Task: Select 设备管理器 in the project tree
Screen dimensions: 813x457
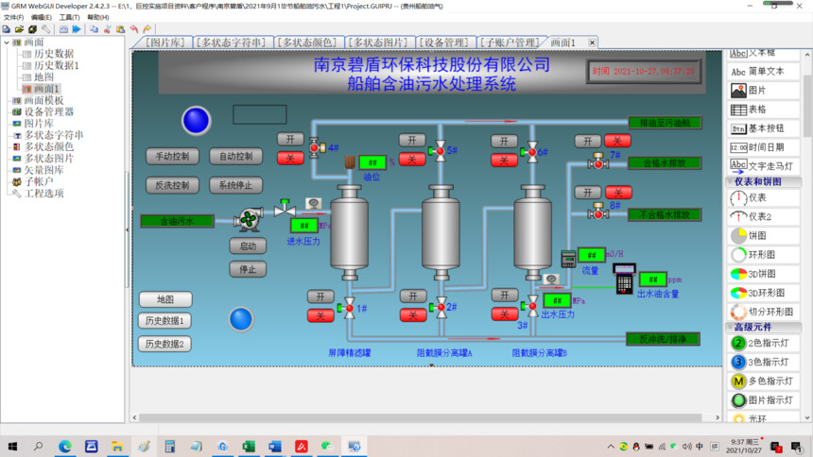Action: [x=49, y=112]
